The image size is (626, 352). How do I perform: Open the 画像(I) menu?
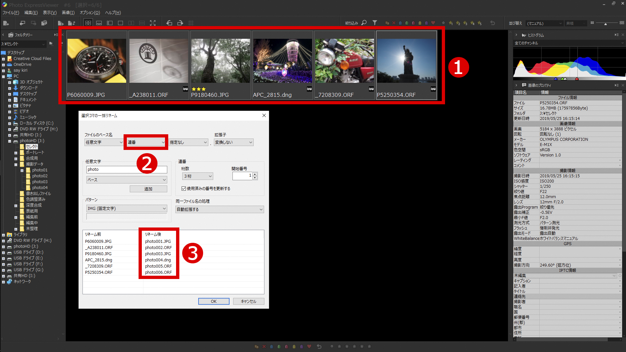[x=68, y=13]
